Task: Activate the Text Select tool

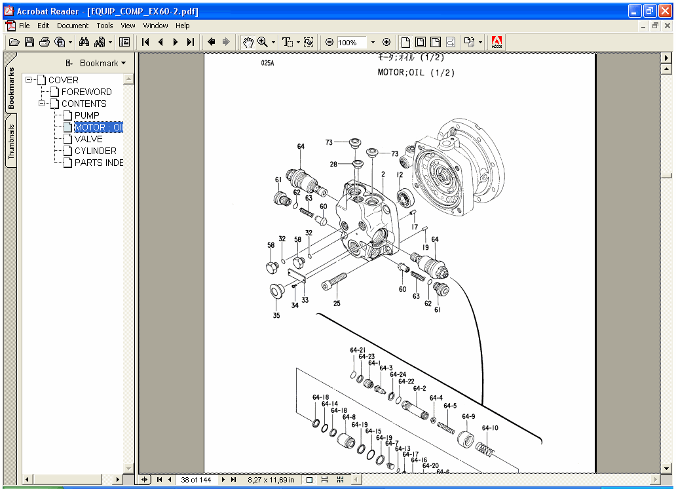Action: 287,42
